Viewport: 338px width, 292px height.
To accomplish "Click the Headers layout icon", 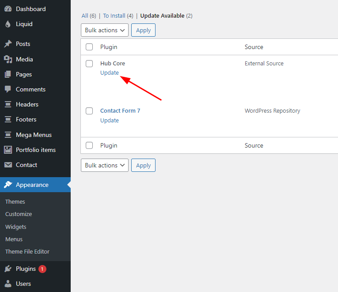I will [x=8, y=104].
